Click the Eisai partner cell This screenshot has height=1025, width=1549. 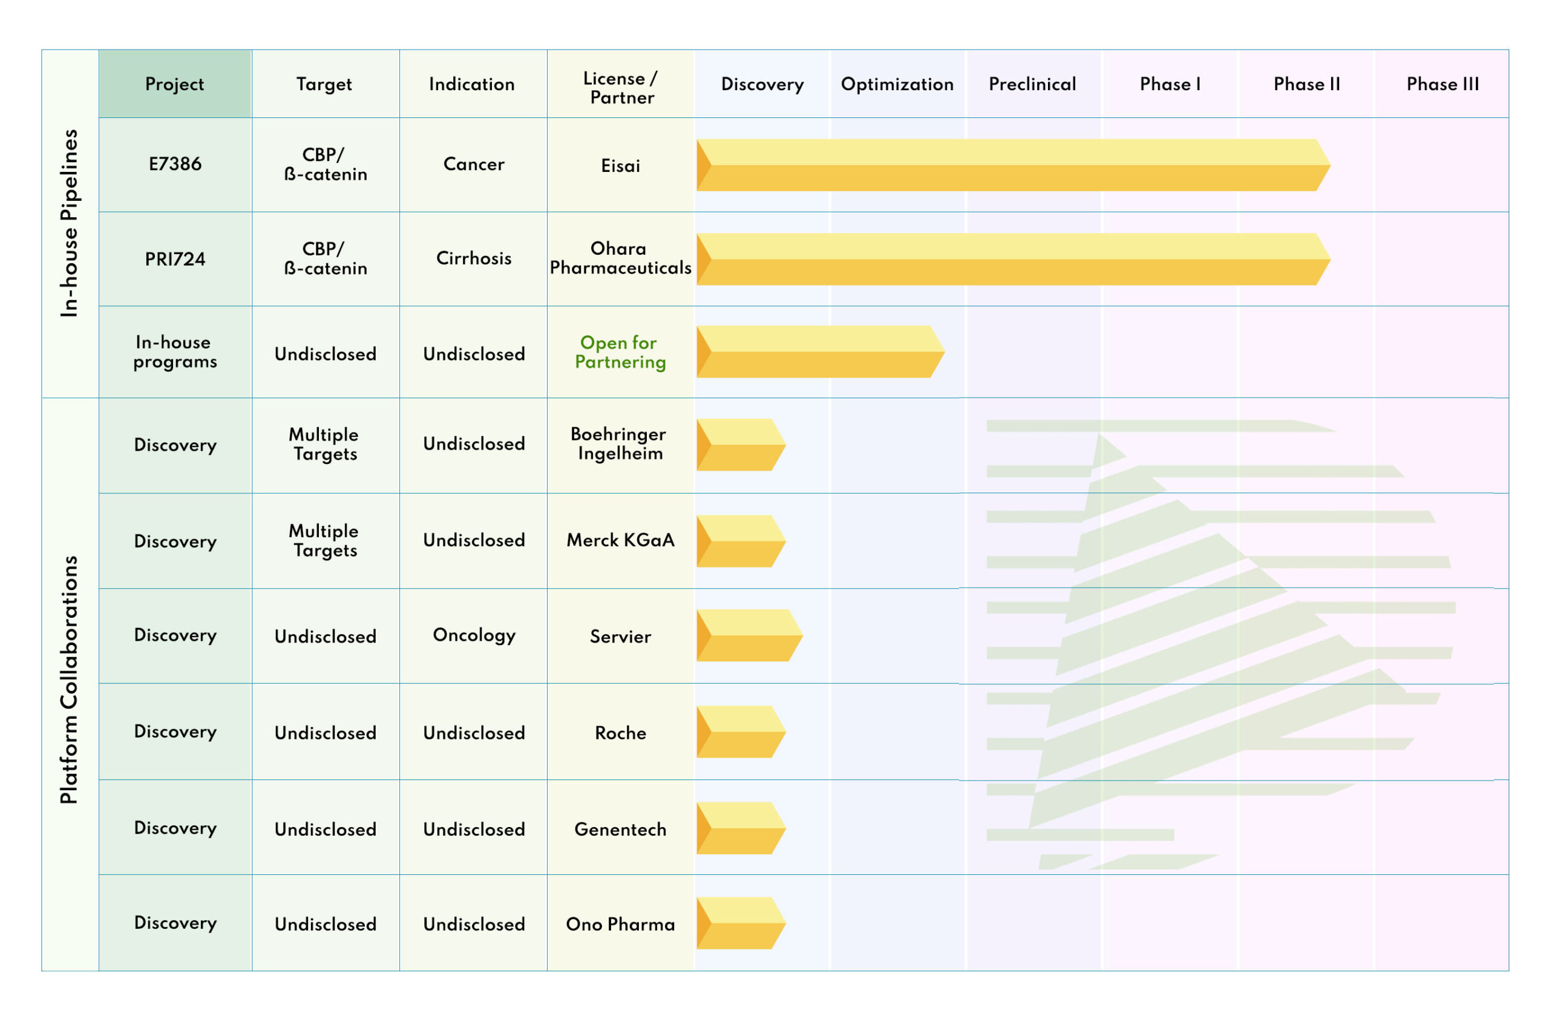tap(621, 165)
